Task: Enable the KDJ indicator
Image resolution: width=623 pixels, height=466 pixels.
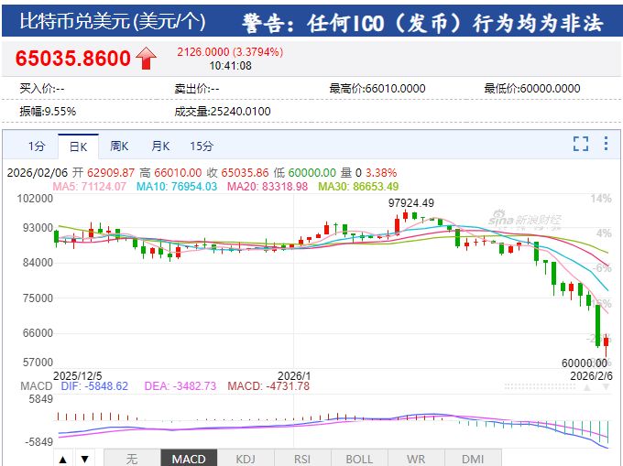Action: (246, 458)
